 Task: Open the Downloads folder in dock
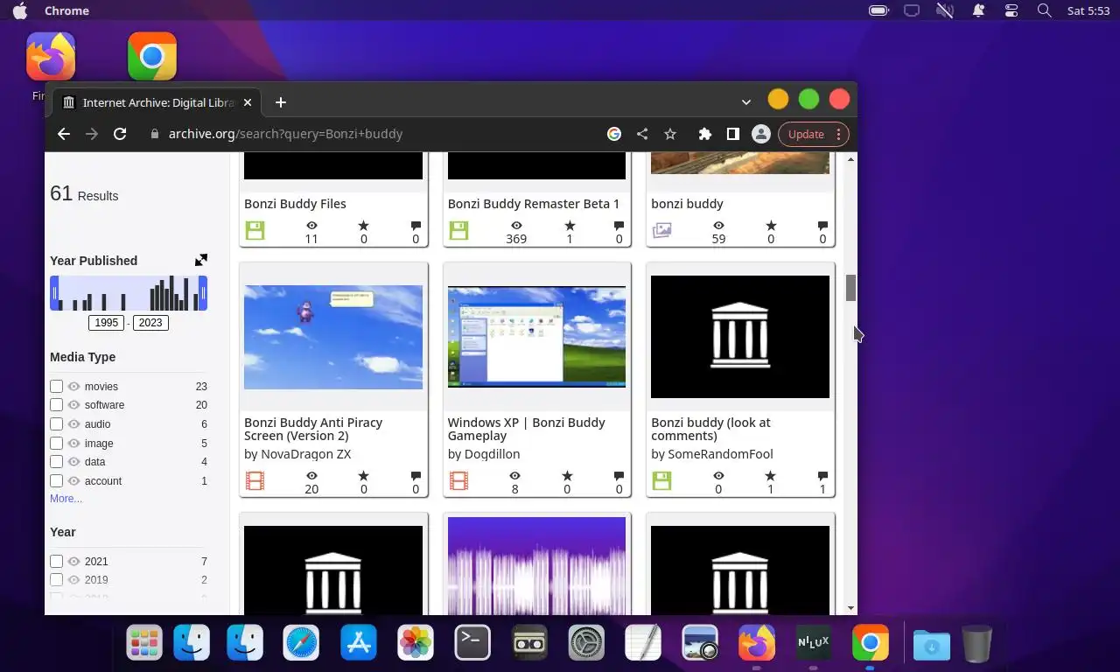(932, 644)
